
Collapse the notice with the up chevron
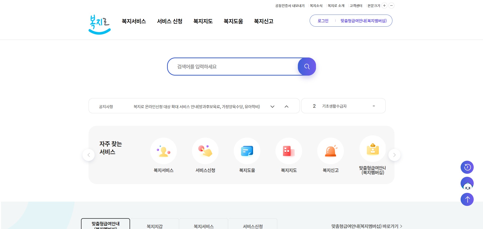pyautogui.click(x=287, y=106)
